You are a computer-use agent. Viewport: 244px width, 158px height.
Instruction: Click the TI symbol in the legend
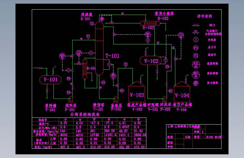coord(196,56)
